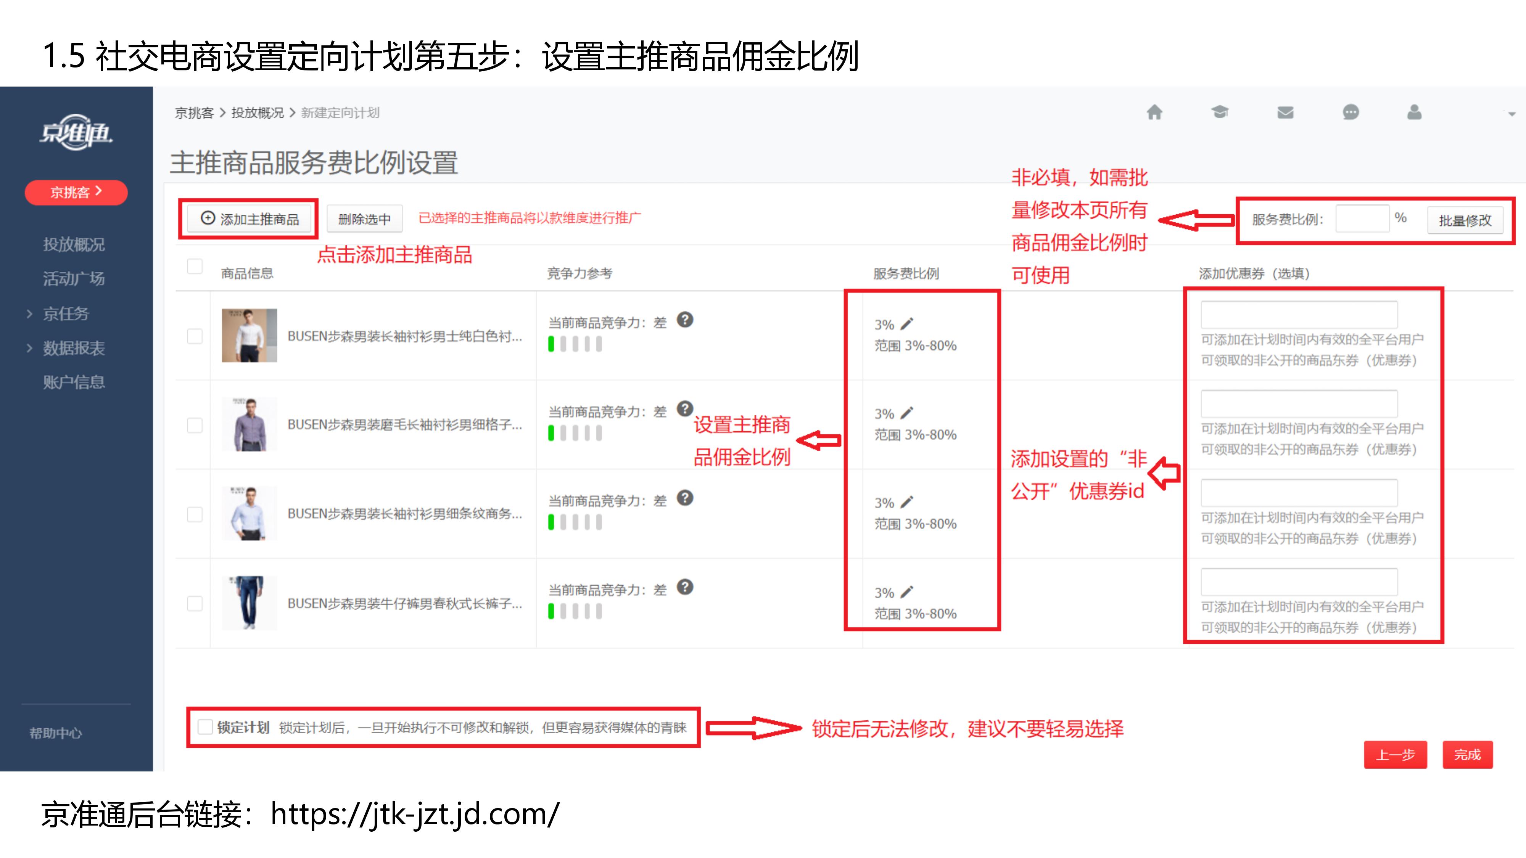1526x858 pixels.
Task: Click first product's competitiveness level bar
Action: tap(575, 344)
